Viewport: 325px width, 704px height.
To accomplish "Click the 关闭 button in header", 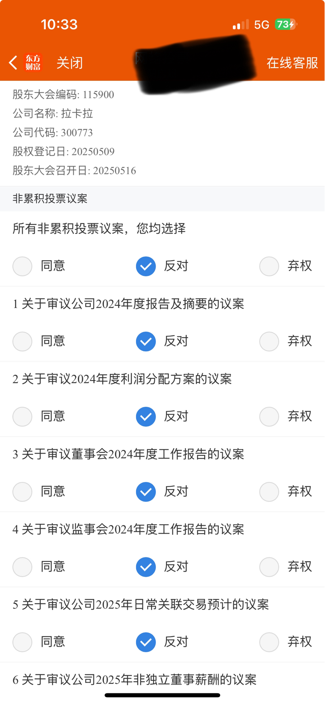I will [x=70, y=63].
